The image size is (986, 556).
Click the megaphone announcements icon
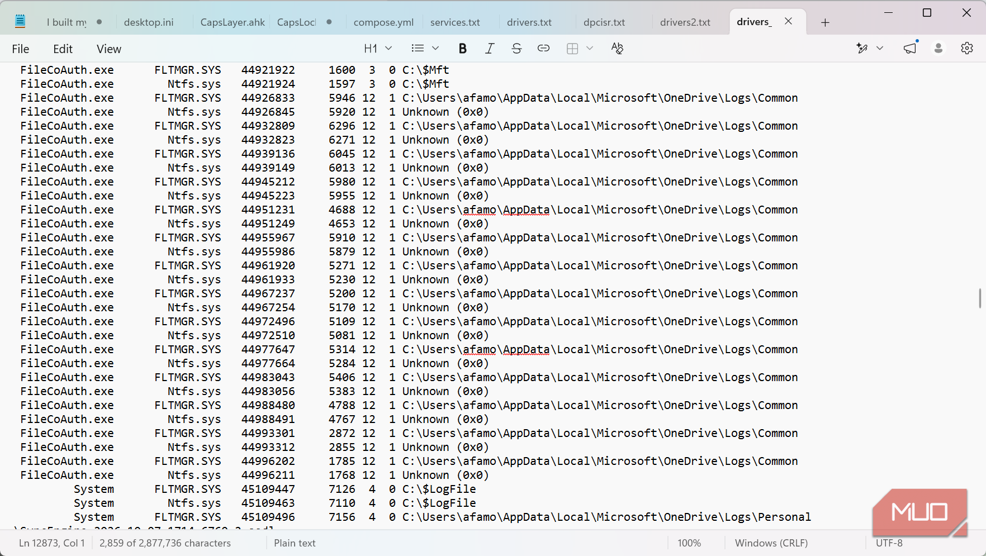point(911,48)
